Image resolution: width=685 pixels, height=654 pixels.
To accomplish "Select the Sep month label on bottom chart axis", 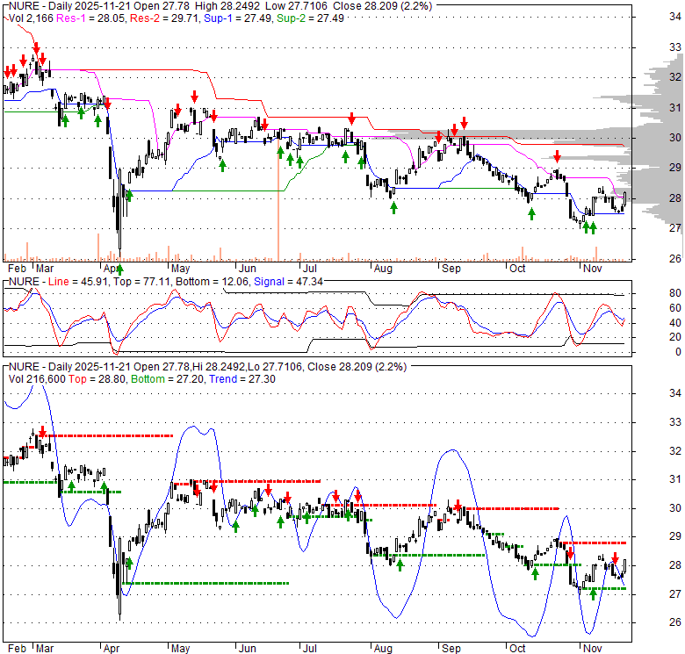I will pyautogui.click(x=451, y=646).
